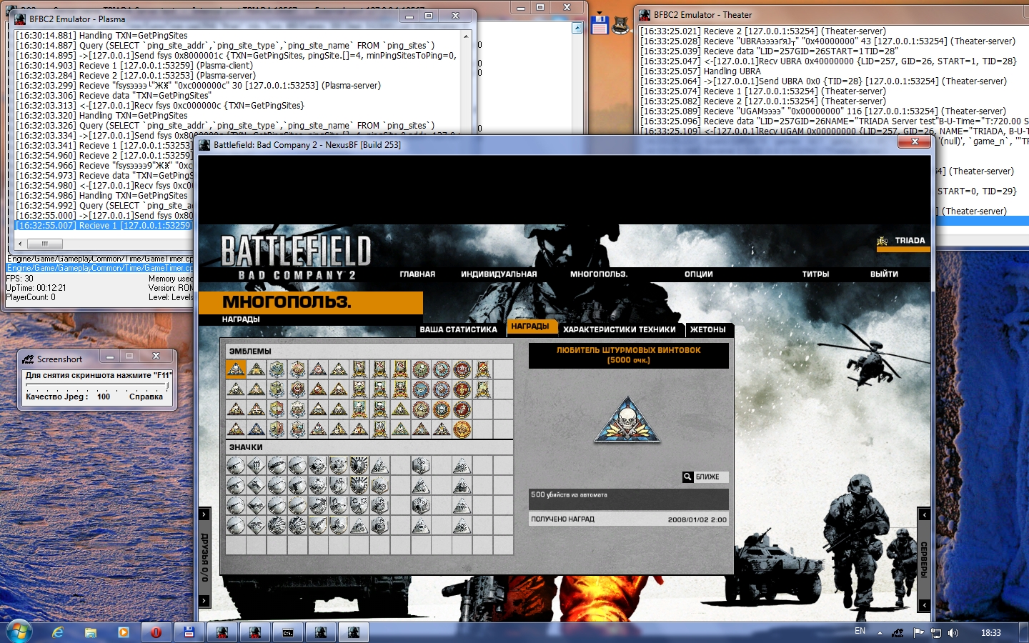
Task: Open ТИТРЫ credits menu item
Action: pos(815,274)
